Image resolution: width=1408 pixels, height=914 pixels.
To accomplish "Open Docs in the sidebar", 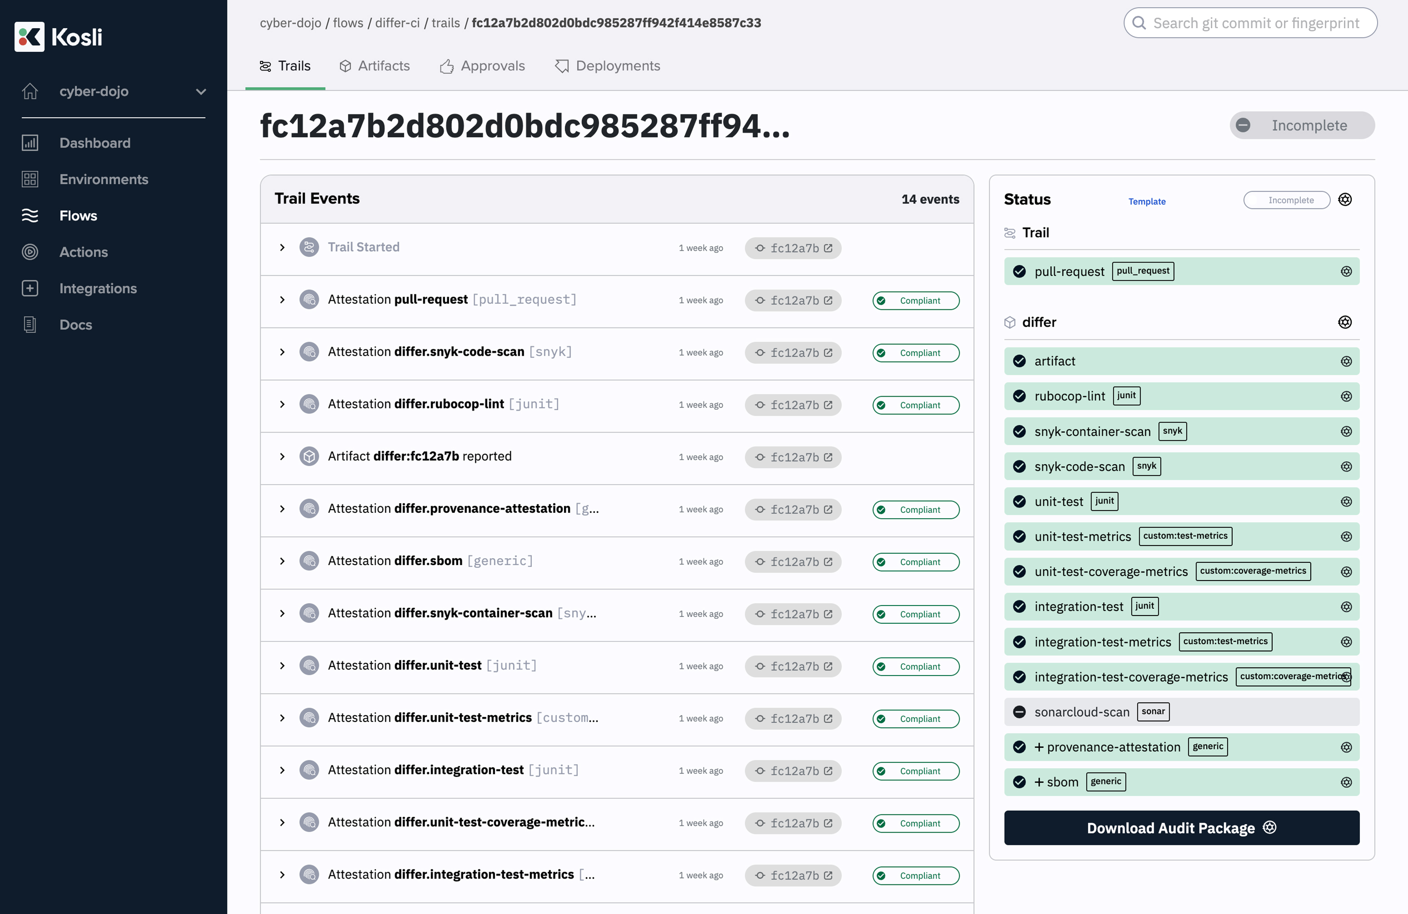I will (x=75, y=325).
